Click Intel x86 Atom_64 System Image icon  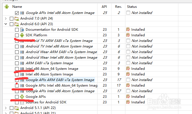(22, 69)
